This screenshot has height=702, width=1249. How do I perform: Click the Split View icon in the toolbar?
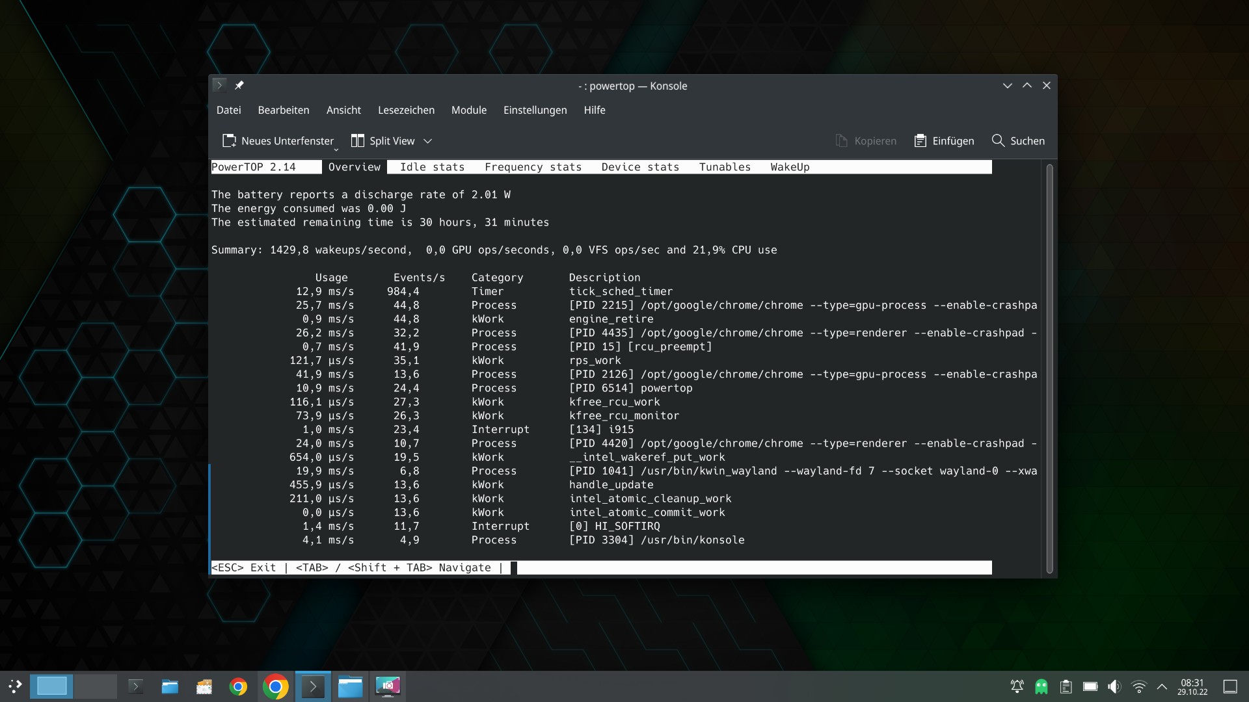click(358, 140)
